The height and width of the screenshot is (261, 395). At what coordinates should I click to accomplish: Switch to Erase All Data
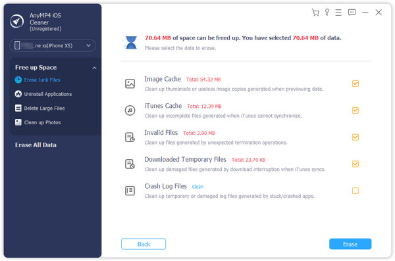tap(36, 145)
